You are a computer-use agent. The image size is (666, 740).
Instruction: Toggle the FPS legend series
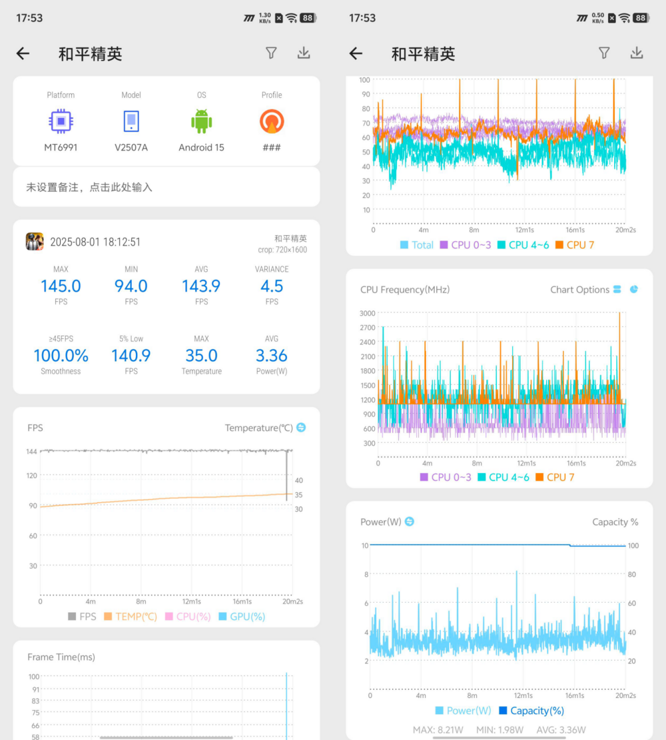point(82,616)
